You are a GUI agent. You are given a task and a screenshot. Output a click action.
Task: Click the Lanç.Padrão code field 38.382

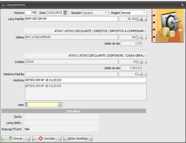pyautogui.click(x=128, y=19)
